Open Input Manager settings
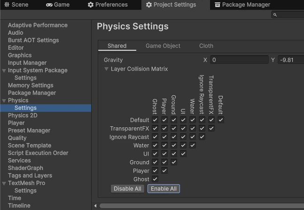Image resolution: width=304 pixels, height=210 pixels. click(x=27, y=63)
